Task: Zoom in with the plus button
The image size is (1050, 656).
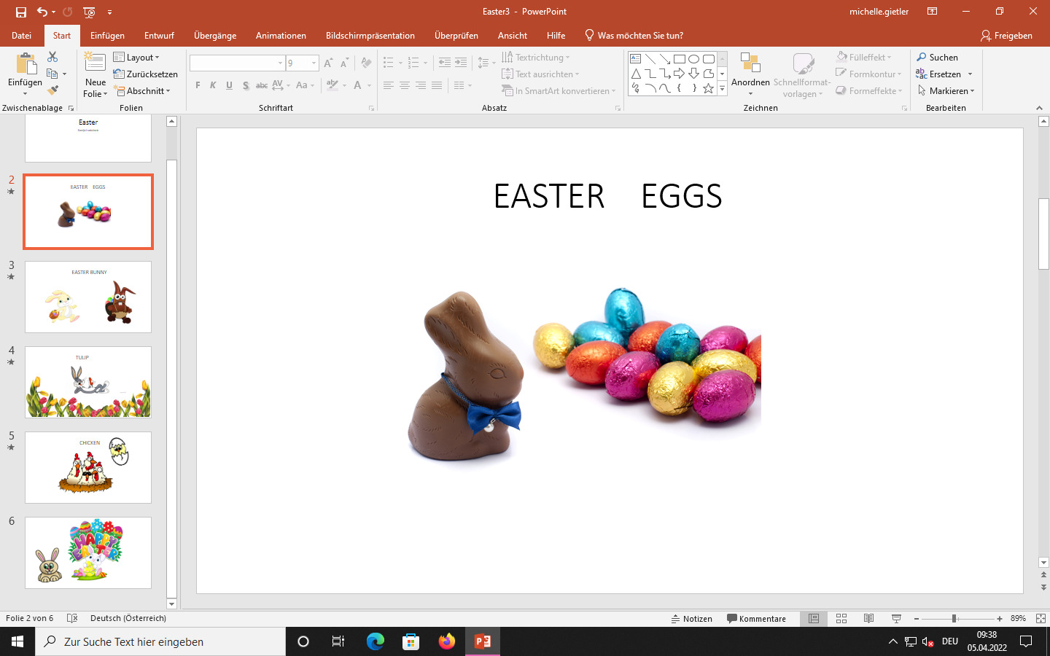Action: [1000, 618]
